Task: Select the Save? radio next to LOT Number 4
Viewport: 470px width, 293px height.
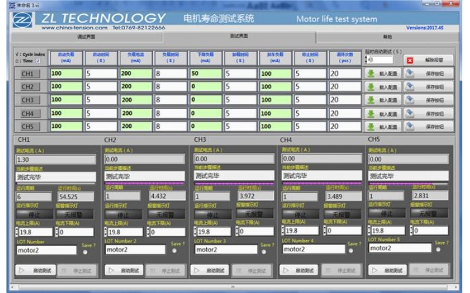Action: pos(351,251)
